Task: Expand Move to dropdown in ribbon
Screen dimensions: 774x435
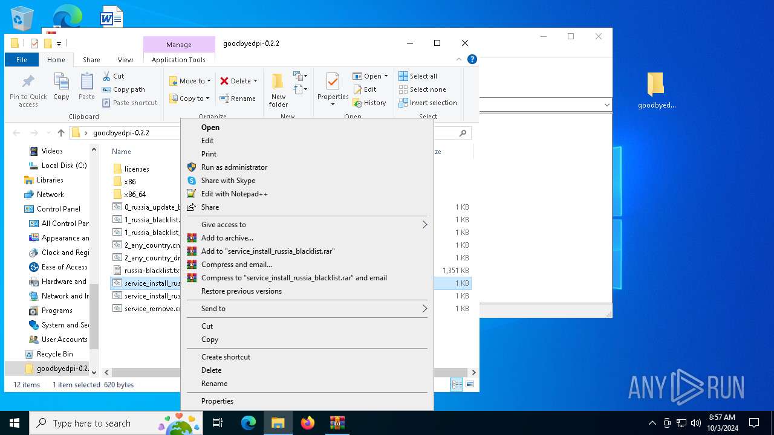Action: 209,81
